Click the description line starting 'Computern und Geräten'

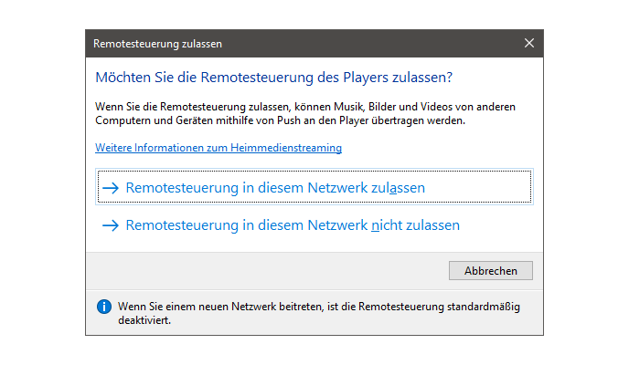280,120
